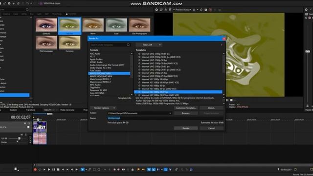Close the Render As dialog

pos(224,39)
